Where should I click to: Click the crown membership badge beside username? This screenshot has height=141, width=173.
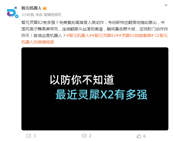tap(45, 8)
